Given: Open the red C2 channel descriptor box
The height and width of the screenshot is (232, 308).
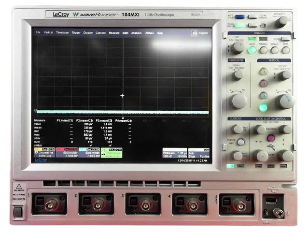Looking at the screenshot, I should 67,153.
